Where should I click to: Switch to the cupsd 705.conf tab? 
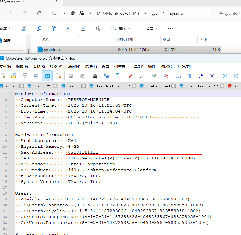click(157, 86)
